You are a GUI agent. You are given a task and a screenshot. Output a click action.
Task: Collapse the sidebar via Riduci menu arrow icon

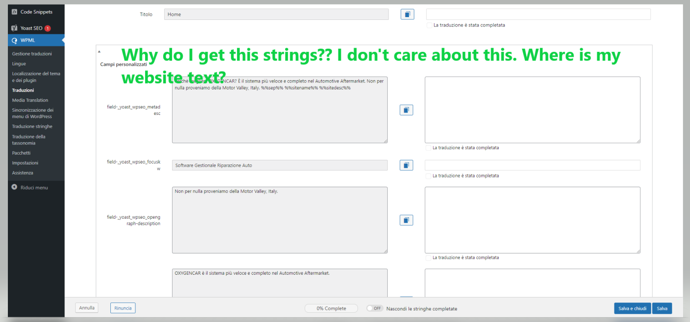[x=14, y=187]
